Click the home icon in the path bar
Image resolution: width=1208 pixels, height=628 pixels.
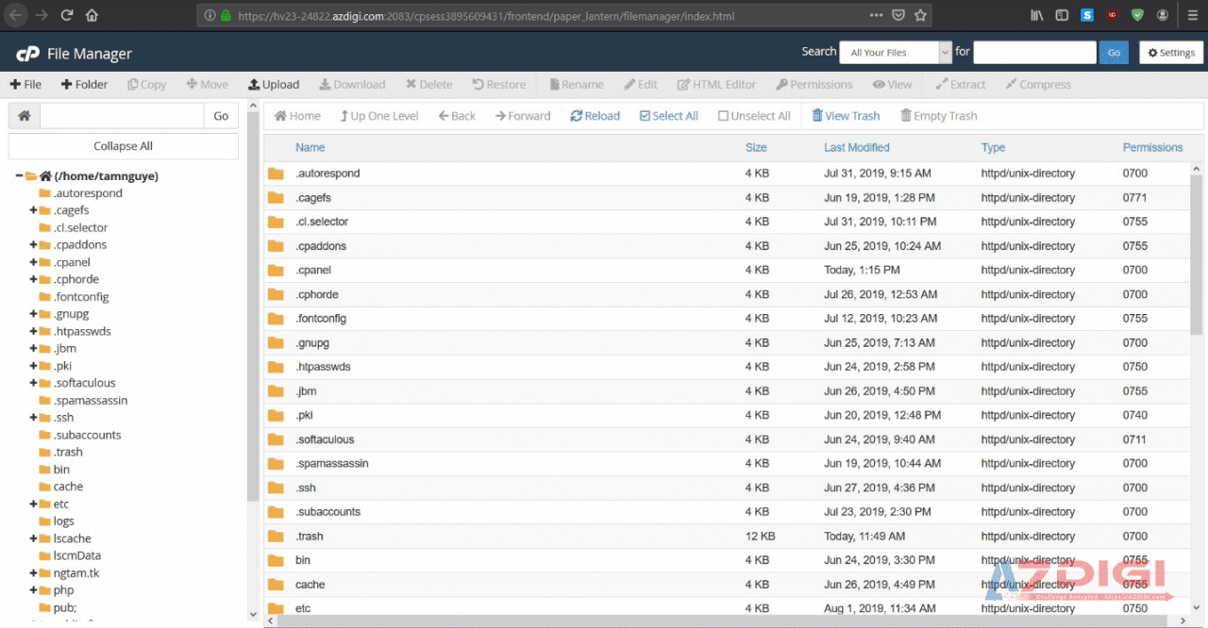pyautogui.click(x=24, y=116)
